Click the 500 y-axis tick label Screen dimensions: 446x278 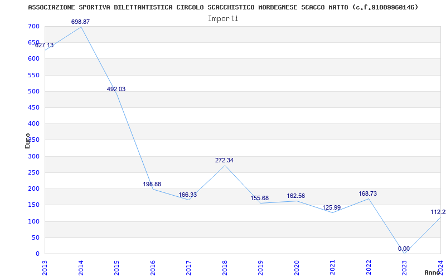coord(33,91)
